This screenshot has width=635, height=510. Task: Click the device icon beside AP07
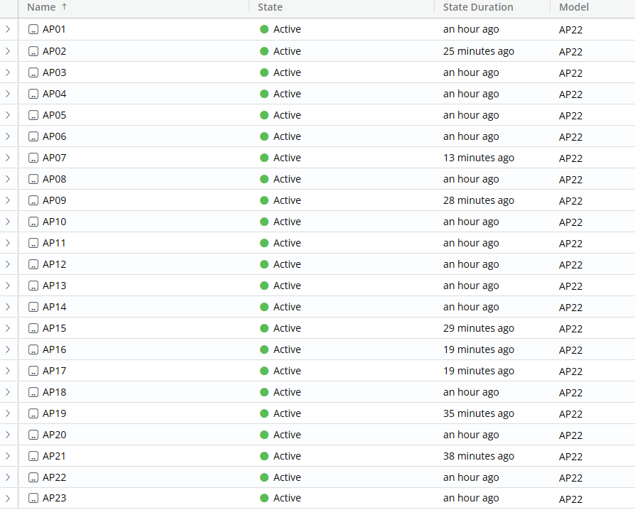pos(33,158)
